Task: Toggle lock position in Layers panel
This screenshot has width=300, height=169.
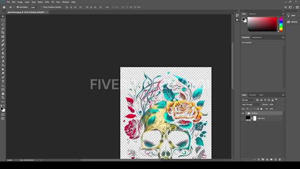Action: point(254,109)
